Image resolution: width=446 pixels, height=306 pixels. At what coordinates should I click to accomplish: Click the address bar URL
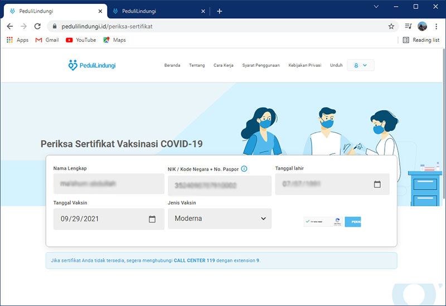(x=107, y=26)
